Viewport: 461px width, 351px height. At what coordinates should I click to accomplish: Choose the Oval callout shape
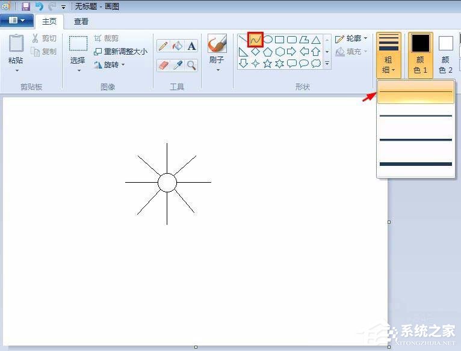(x=304, y=63)
